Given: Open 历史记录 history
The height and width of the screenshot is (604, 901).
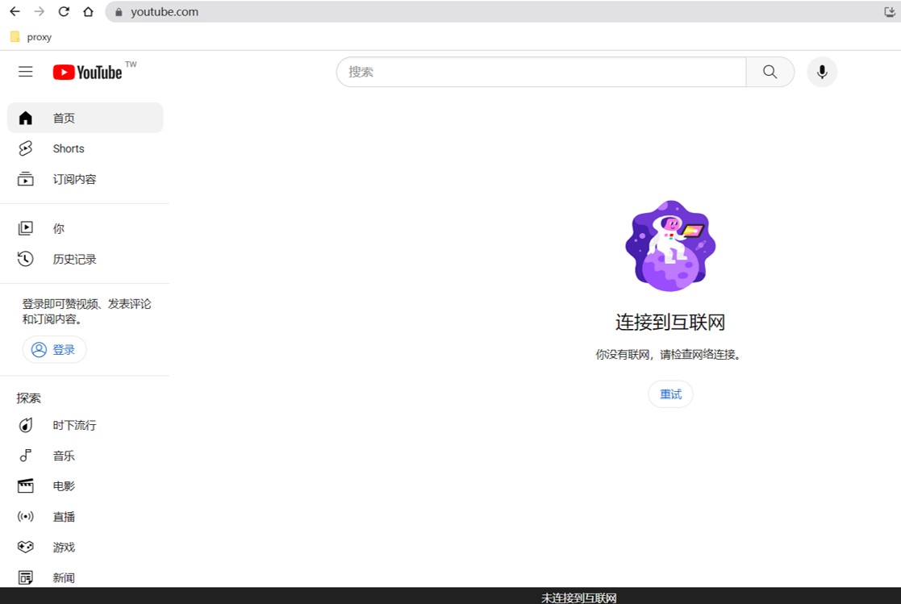Looking at the screenshot, I should (x=85, y=259).
